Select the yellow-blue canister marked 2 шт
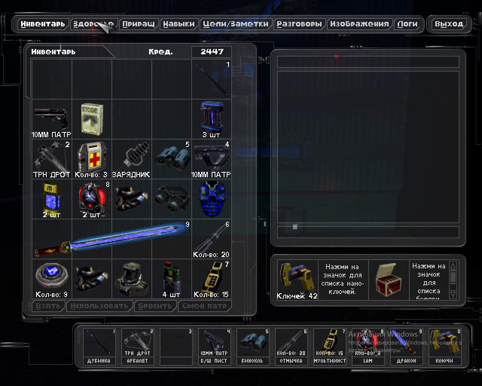The height and width of the screenshot is (386, 482). tap(52, 199)
